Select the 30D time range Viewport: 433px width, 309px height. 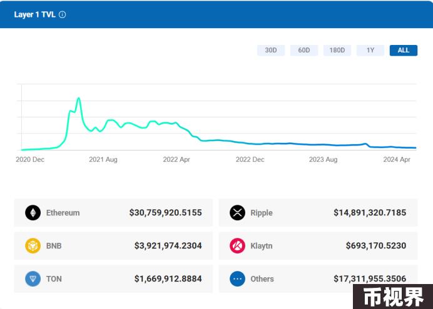(x=271, y=50)
